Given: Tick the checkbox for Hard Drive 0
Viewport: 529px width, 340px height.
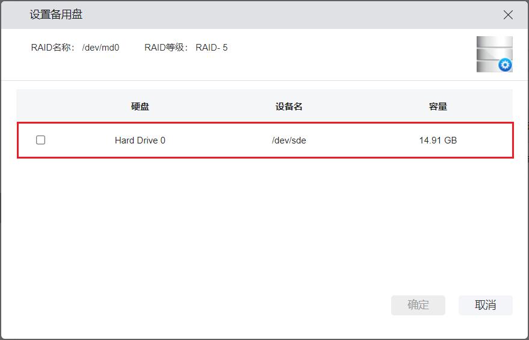Looking at the screenshot, I should coord(41,140).
